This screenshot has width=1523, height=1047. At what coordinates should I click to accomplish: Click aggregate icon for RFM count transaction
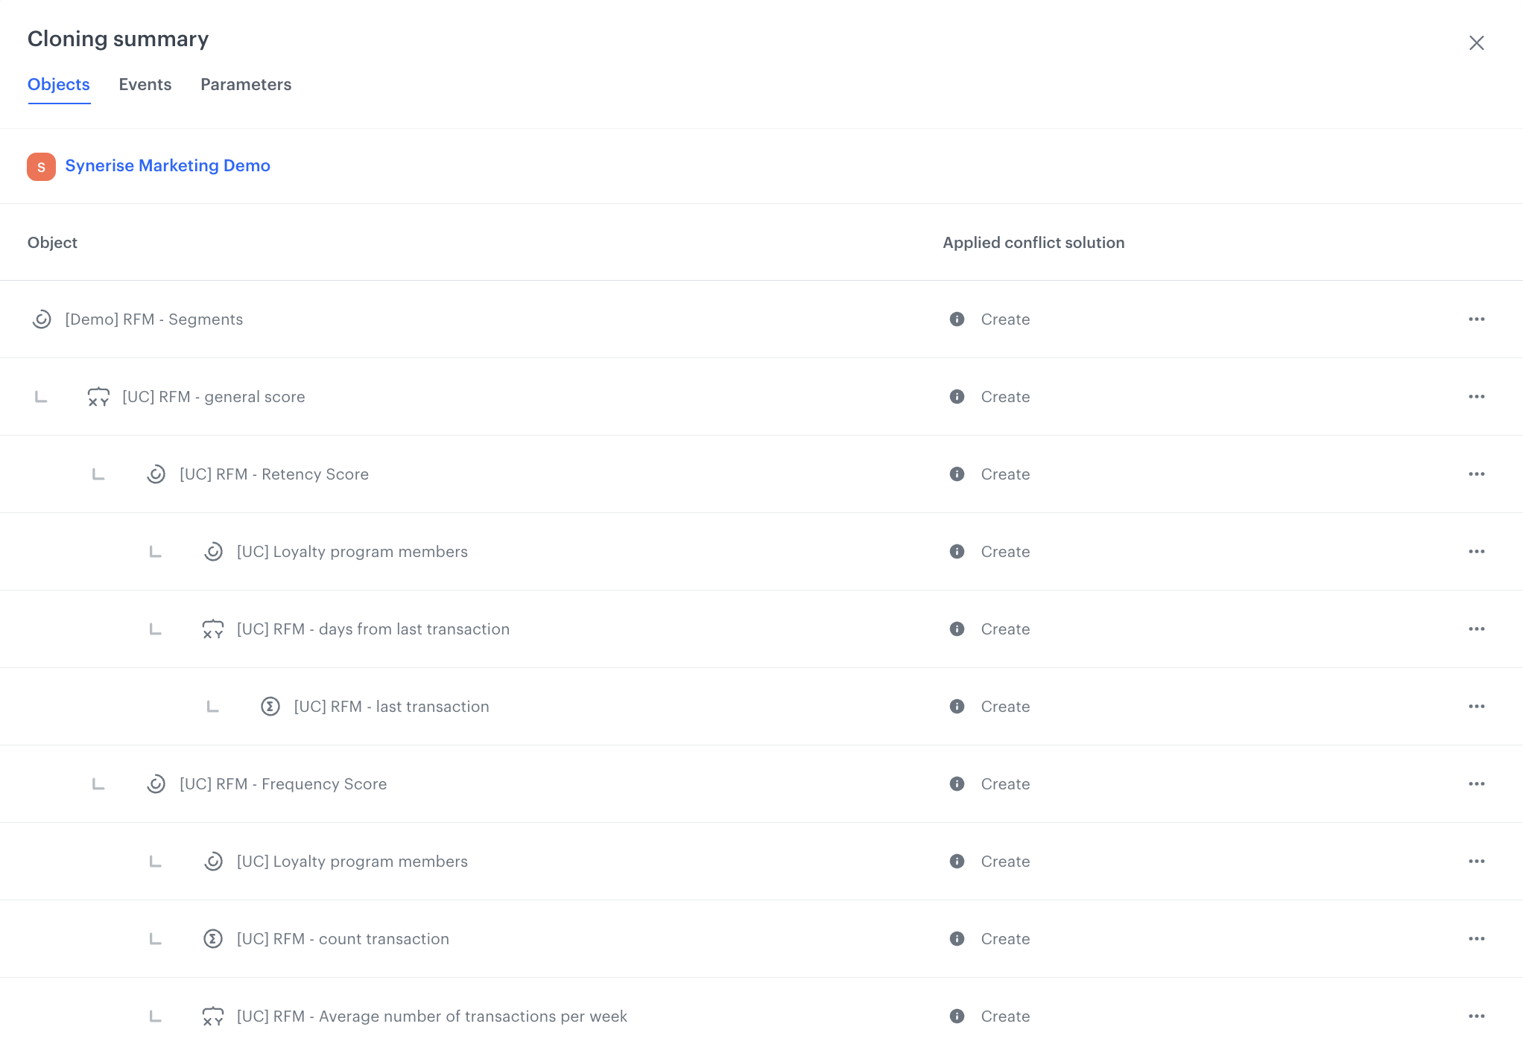coord(213,939)
